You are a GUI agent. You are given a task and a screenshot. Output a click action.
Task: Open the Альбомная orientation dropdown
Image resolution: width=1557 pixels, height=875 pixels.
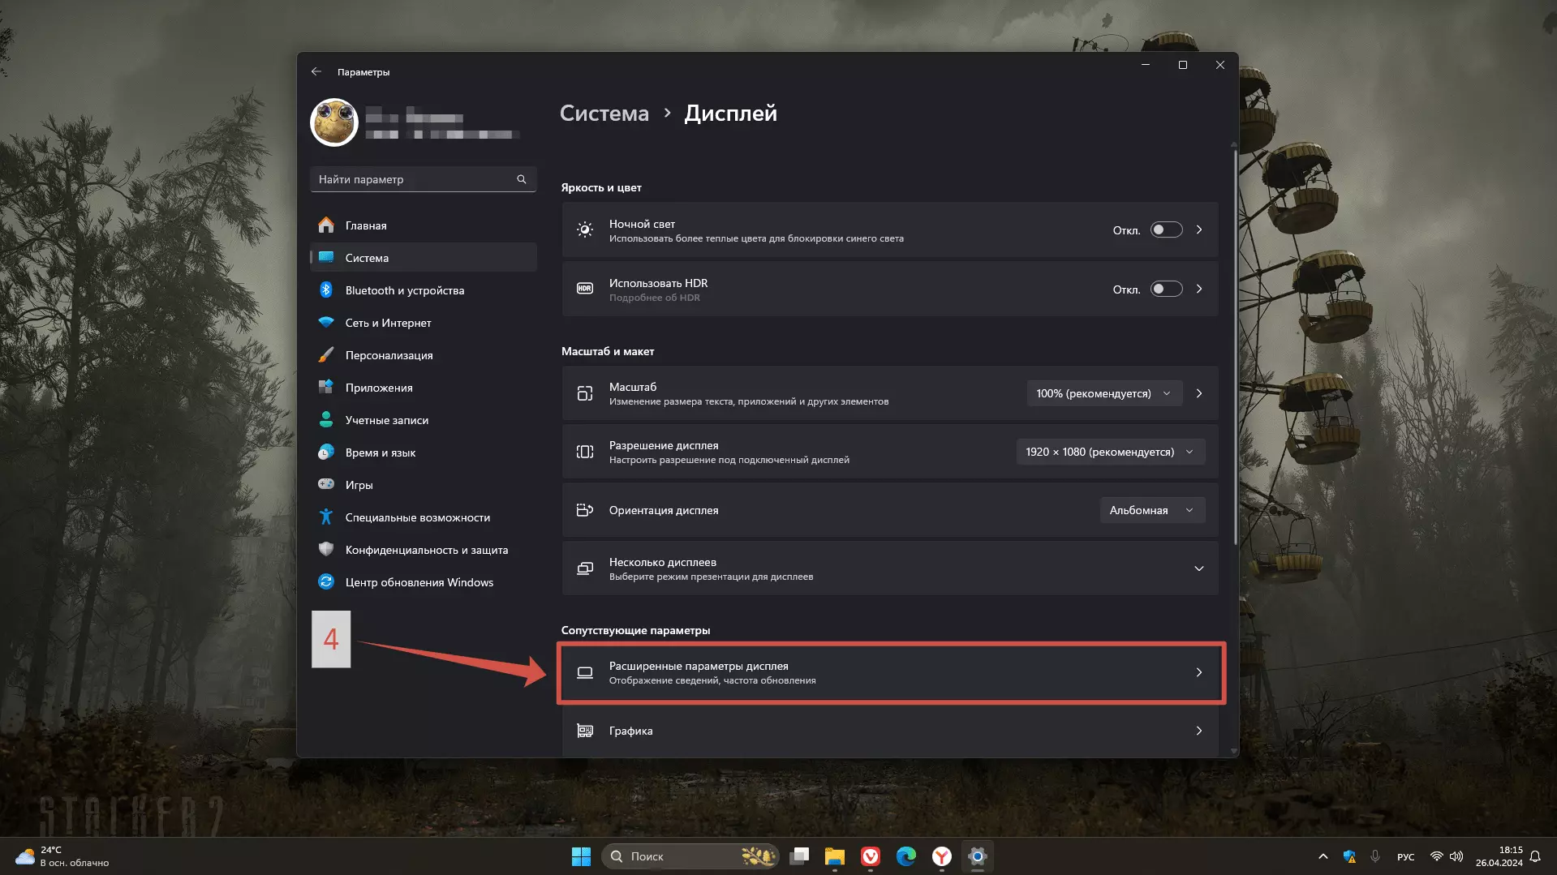pyautogui.click(x=1152, y=510)
